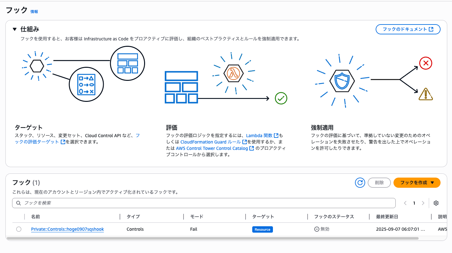Click the 無効 status cell
The height and width of the screenshot is (253, 452).
pyautogui.click(x=322, y=229)
